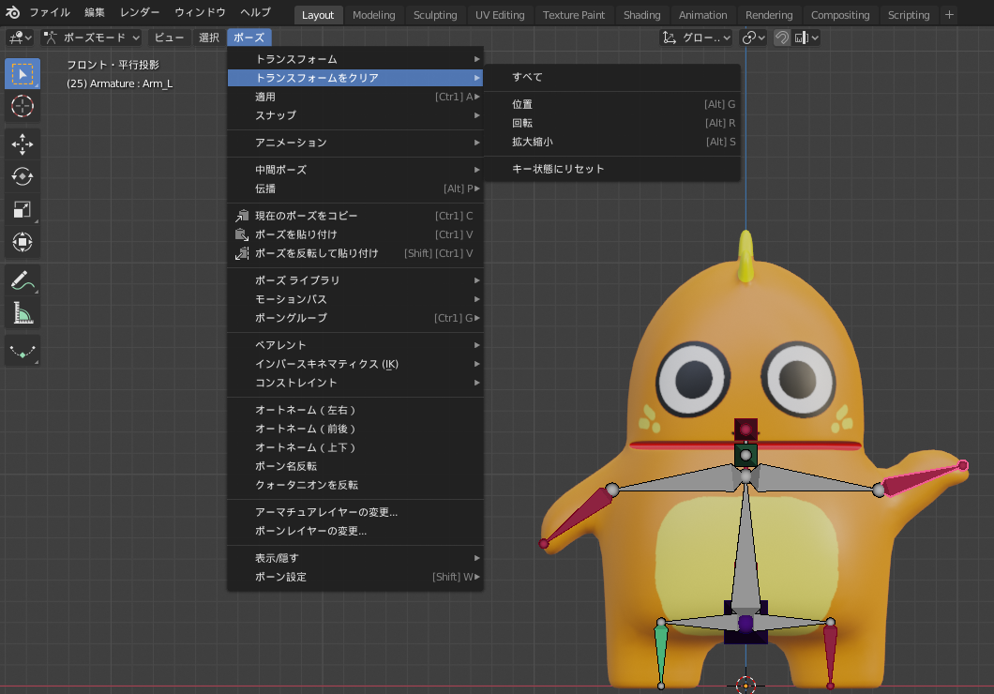The image size is (994, 694).
Task: Expand the アニメーション submenu
Action: [x=355, y=143]
